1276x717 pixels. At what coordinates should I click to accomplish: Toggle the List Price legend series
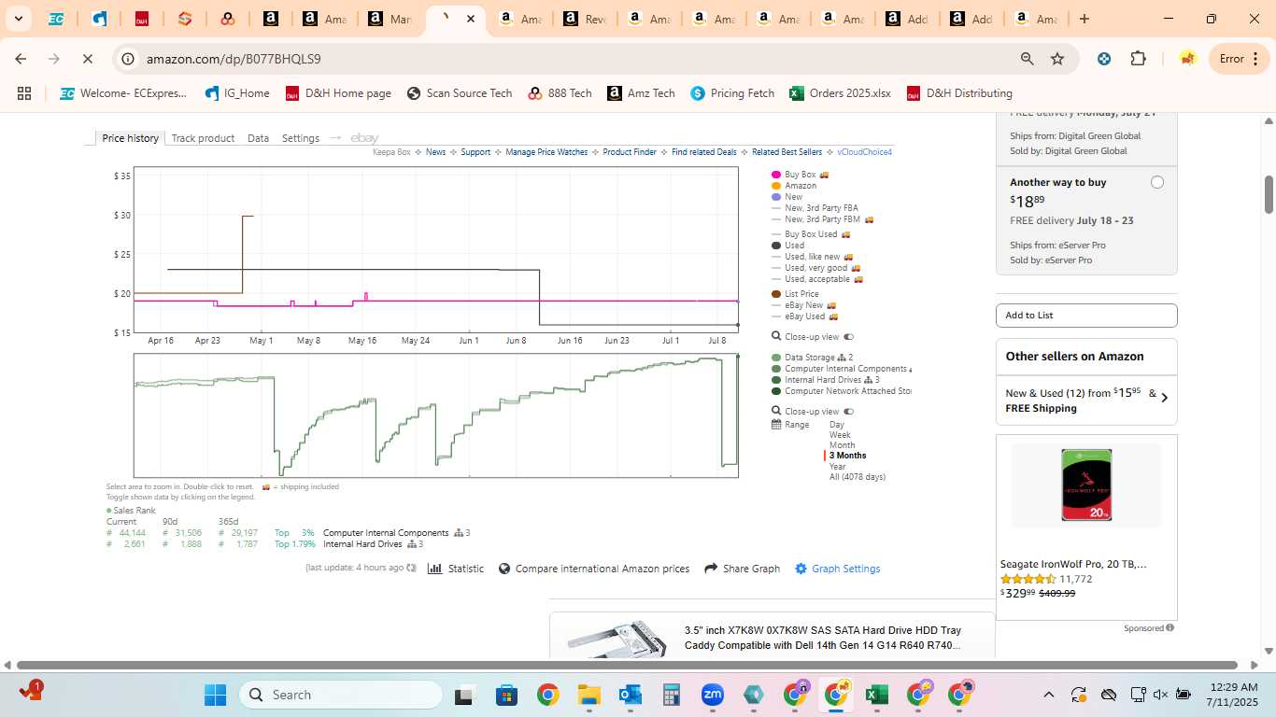click(x=795, y=294)
